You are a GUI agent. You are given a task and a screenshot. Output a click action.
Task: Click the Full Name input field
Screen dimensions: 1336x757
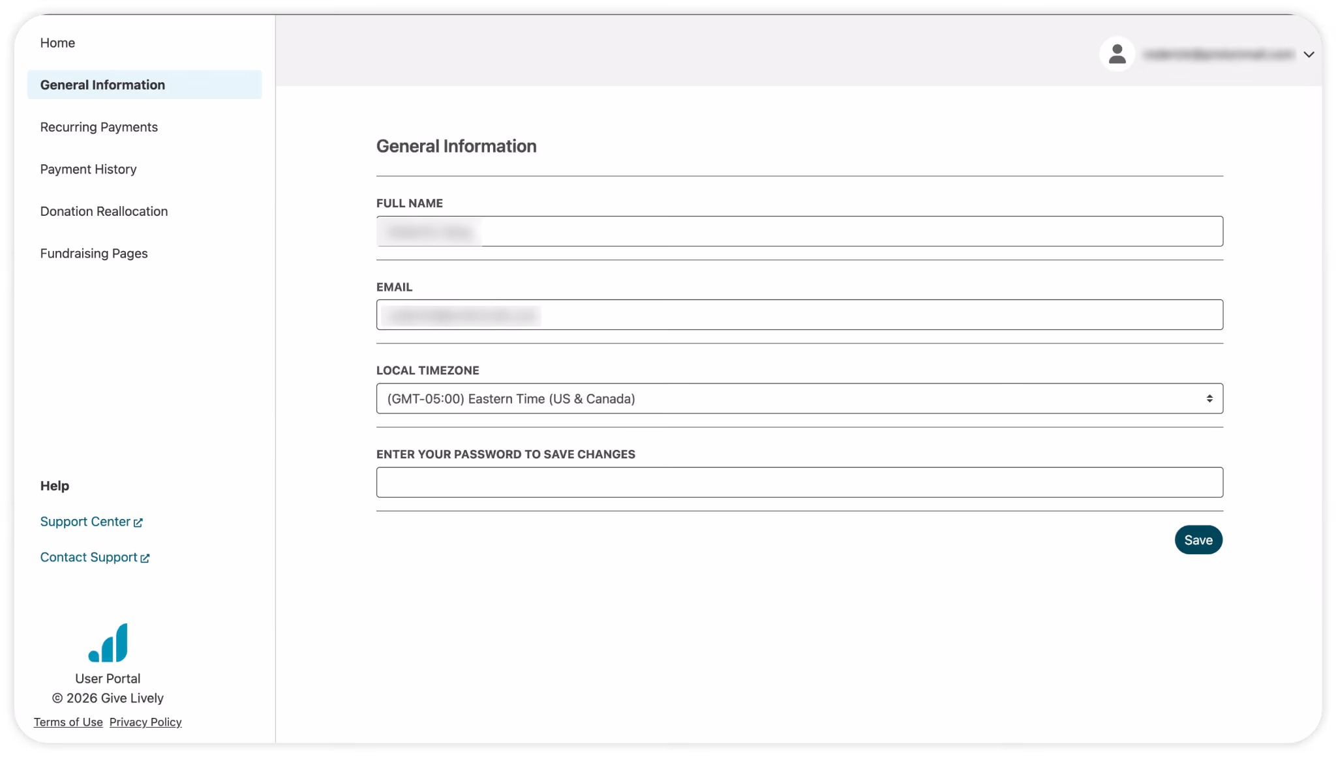[x=799, y=231]
